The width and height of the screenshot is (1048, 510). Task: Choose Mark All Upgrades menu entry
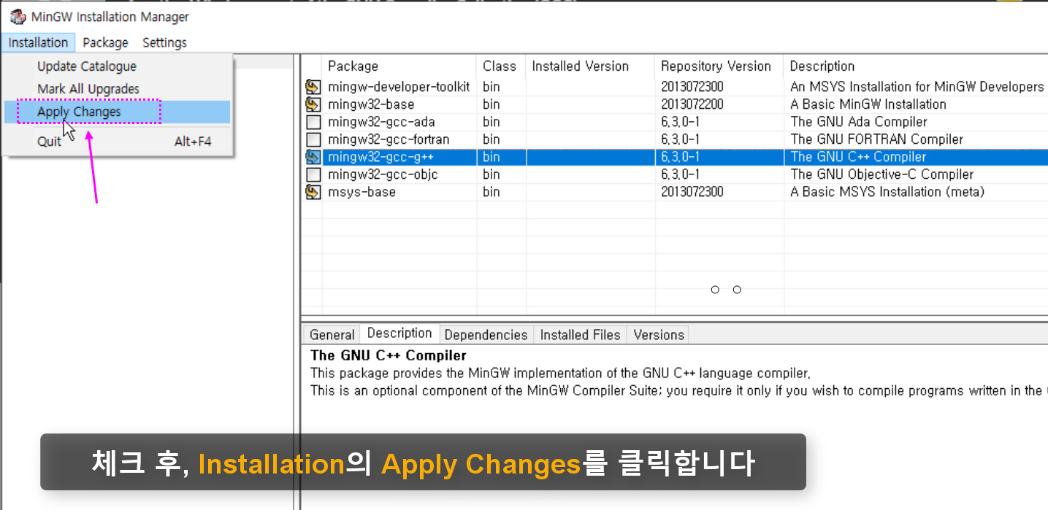click(117, 89)
